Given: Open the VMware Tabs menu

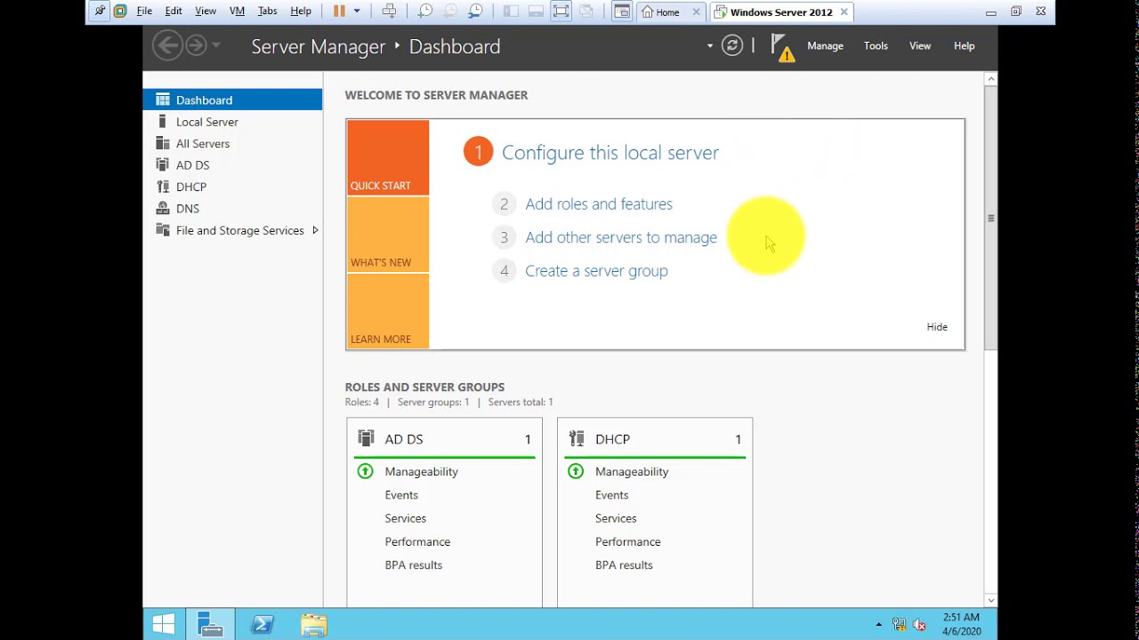Looking at the screenshot, I should [267, 12].
